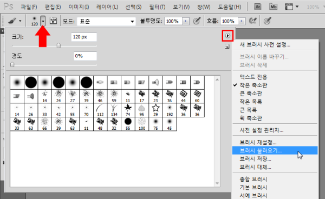The image size is (325, 199).
Task: Select 획 축소판 view option
Action: pyautogui.click(x=275, y=118)
